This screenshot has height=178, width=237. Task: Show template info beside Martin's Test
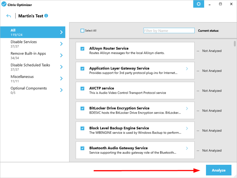click(46, 15)
